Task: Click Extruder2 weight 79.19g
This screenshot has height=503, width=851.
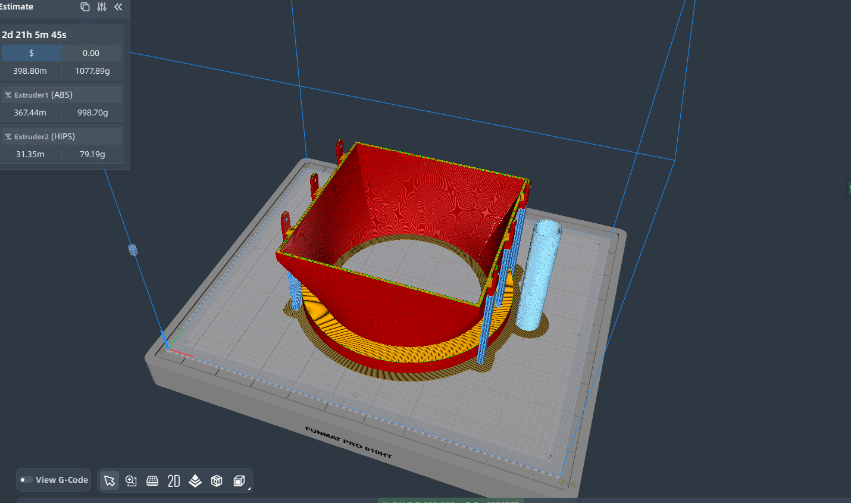Action: pos(92,154)
